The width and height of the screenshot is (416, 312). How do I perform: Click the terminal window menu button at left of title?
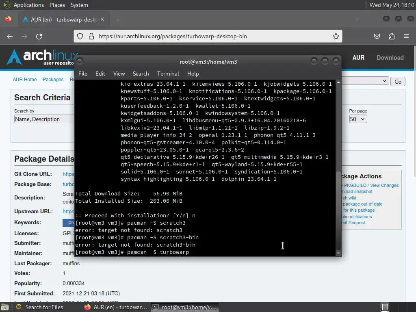80,61
